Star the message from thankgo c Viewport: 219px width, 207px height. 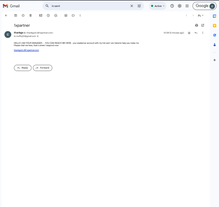(189, 33)
